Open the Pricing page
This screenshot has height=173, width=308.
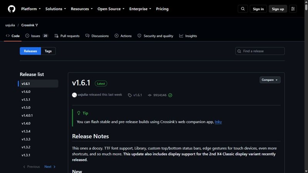[162, 9]
